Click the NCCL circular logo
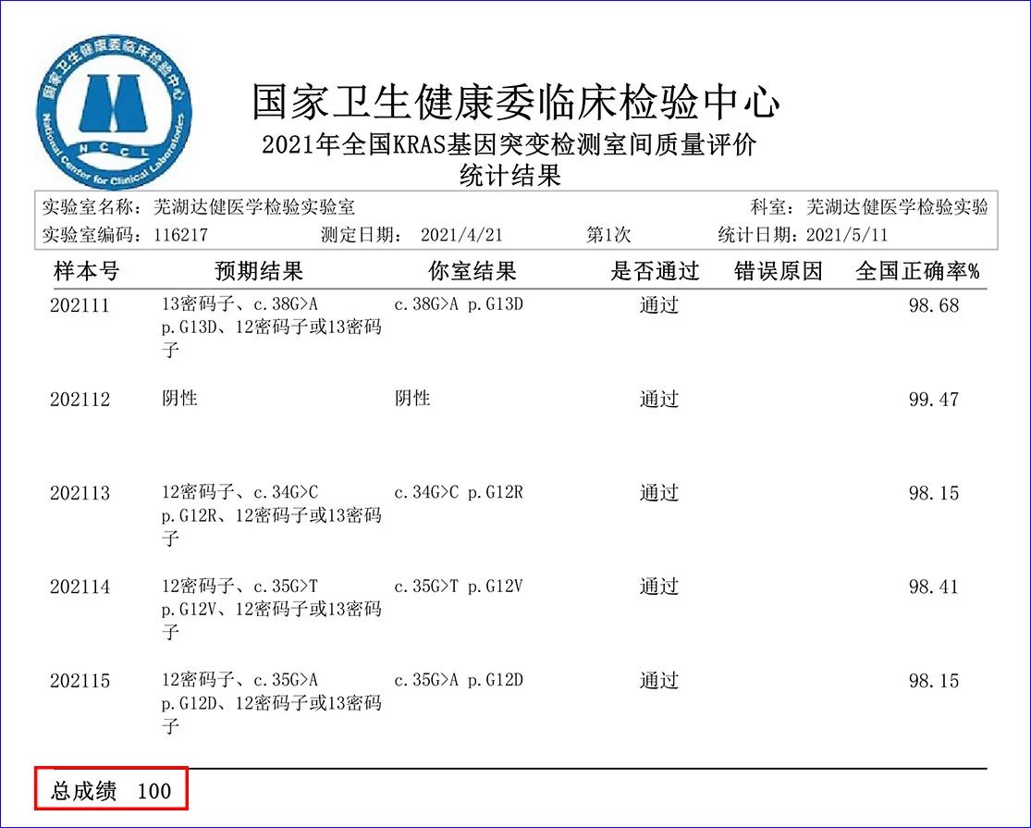Viewport: 1031px width, 828px height. 114,113
